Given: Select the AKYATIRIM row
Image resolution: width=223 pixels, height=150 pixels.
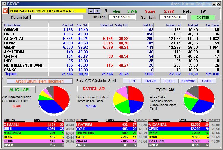Looking at the screenshot, I should click(111, 52).
